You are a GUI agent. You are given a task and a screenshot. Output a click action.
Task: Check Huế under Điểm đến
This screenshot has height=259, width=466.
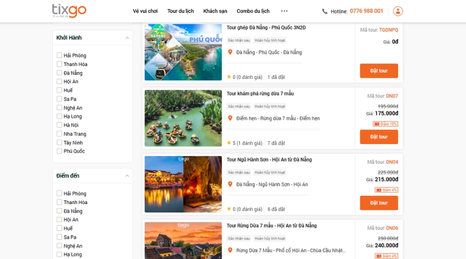60,228
